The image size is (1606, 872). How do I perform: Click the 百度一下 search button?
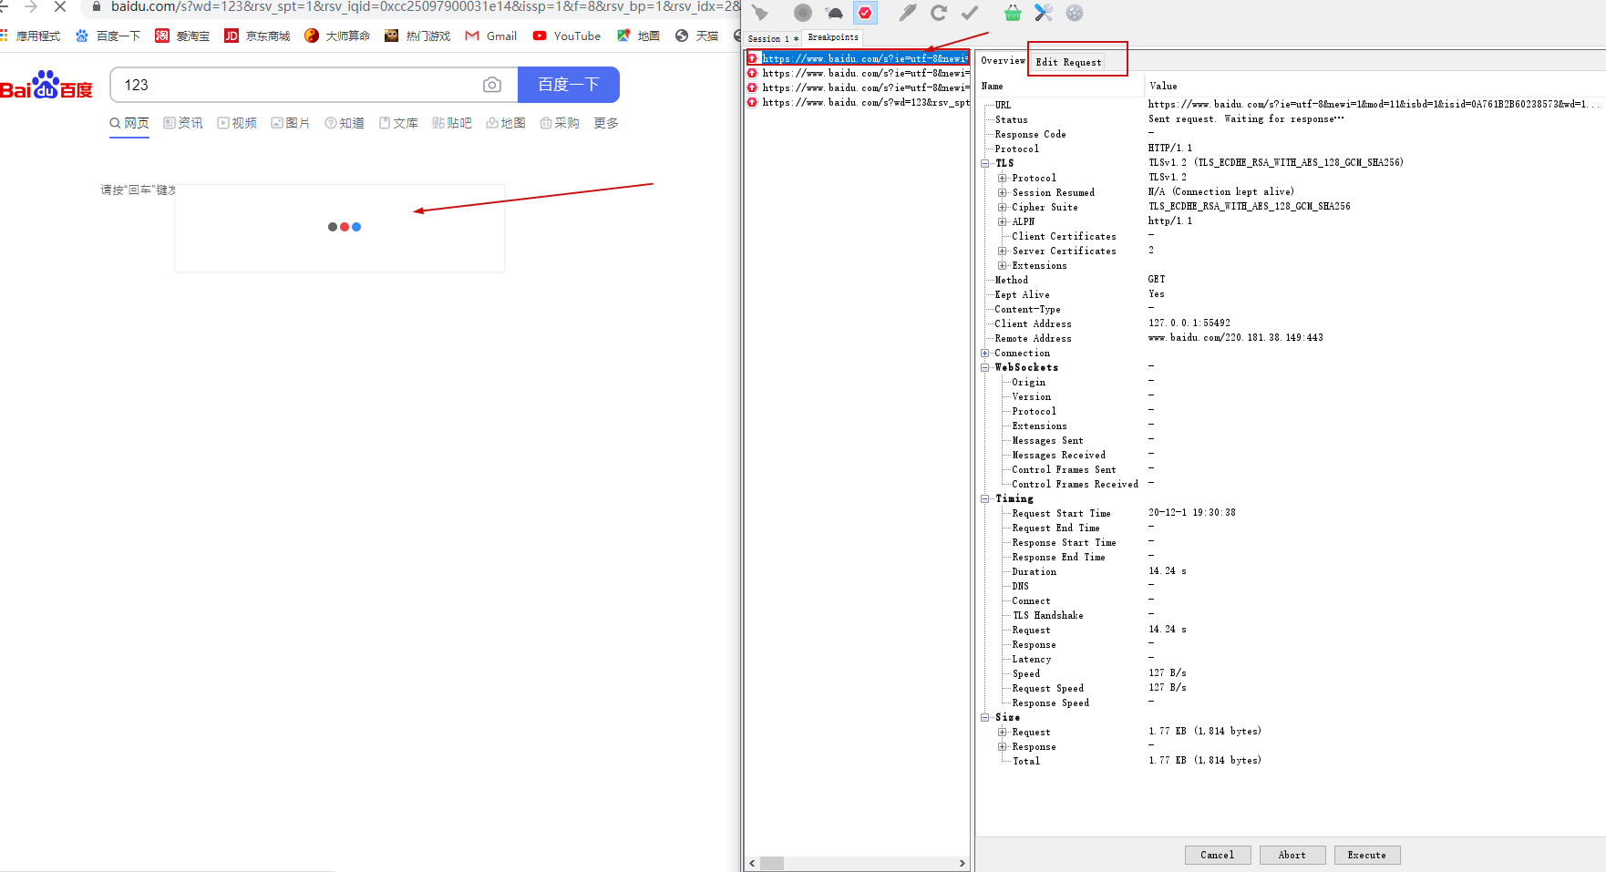tap(569, 85)
